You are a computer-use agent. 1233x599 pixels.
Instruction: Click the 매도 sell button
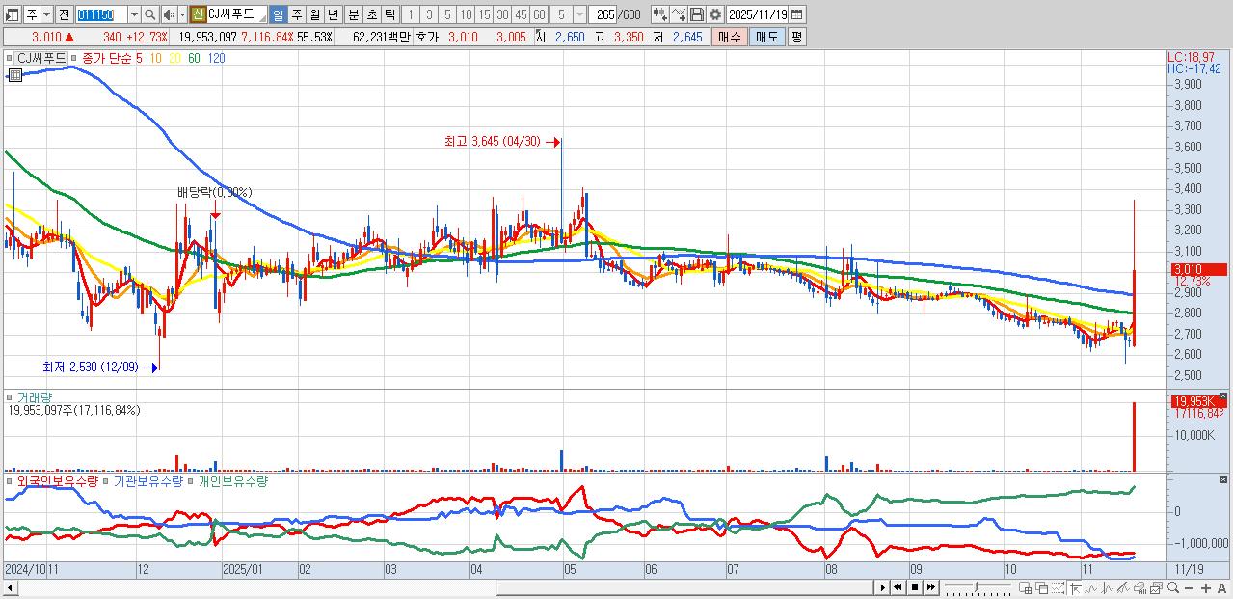pyautogui.click(x=766, y=37)
